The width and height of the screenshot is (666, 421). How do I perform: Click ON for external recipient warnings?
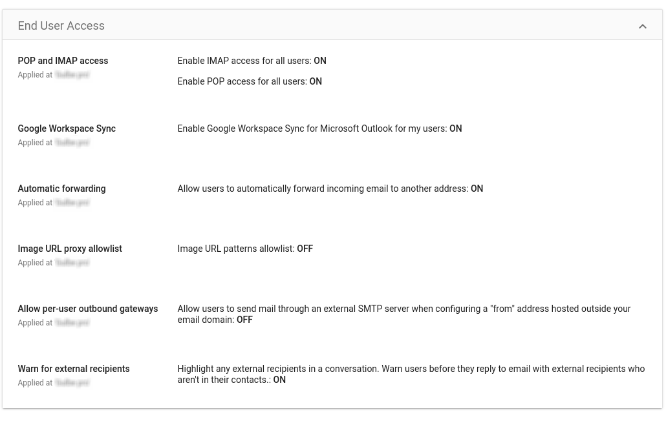click(x=279, y=380)
